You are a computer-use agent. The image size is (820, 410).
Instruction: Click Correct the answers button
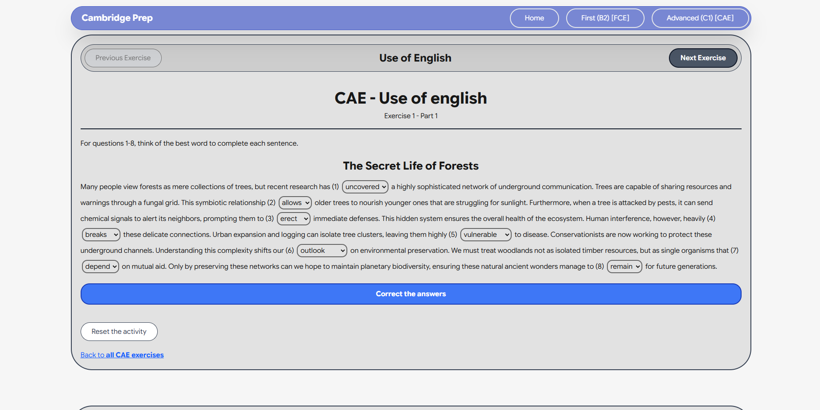click(x=411, y=294)
